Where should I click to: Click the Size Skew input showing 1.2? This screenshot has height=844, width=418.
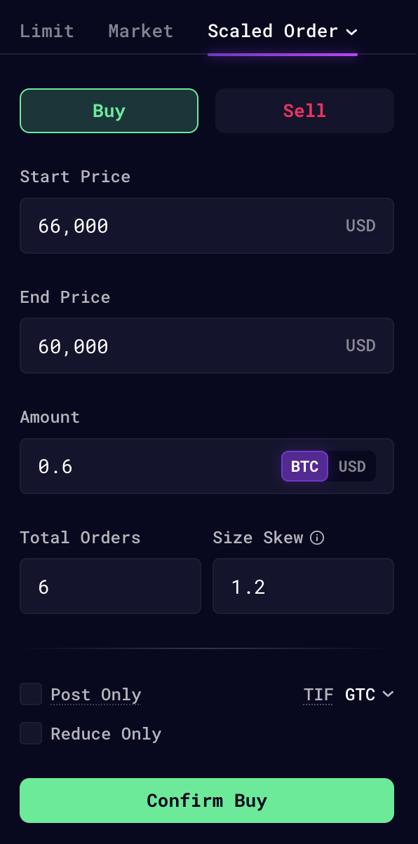click(x=303, y=586)
